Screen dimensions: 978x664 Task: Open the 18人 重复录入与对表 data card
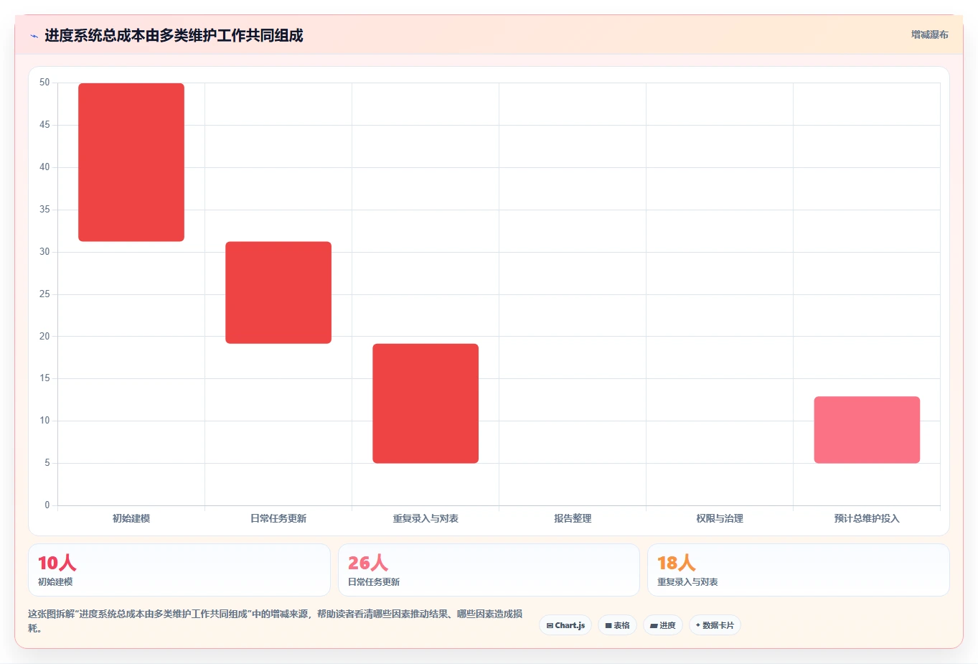point(798,570)
